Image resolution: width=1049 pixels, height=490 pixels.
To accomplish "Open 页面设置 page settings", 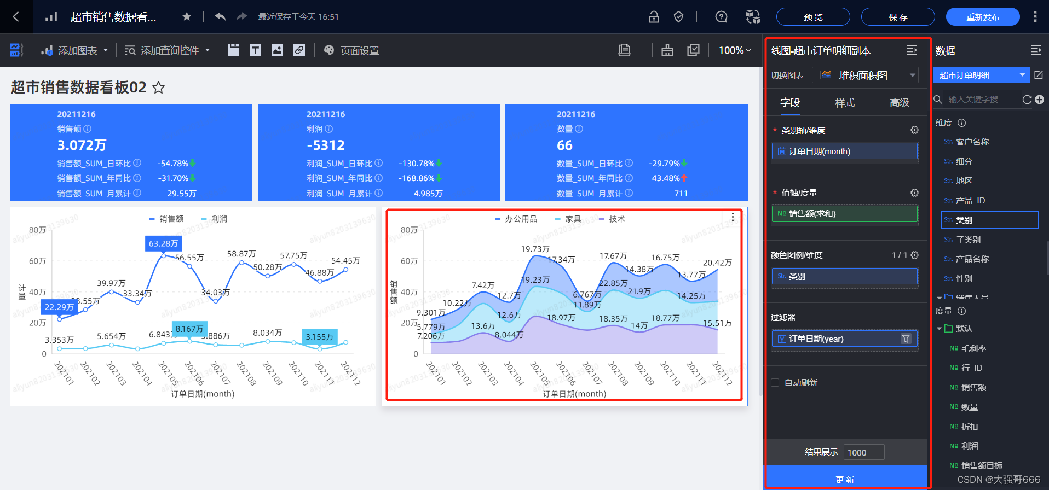I will 351,50.
